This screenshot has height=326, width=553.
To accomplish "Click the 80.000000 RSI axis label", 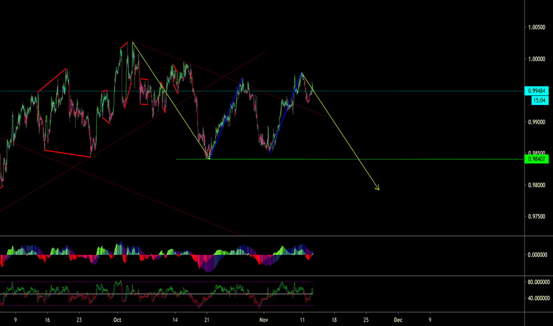I will [x=539, y=282].
